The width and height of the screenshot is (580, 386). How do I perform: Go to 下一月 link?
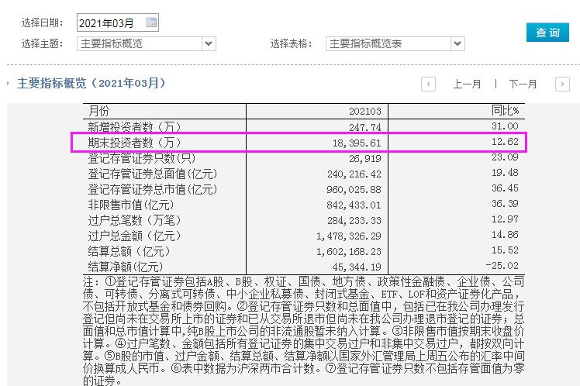pos(523,84)
